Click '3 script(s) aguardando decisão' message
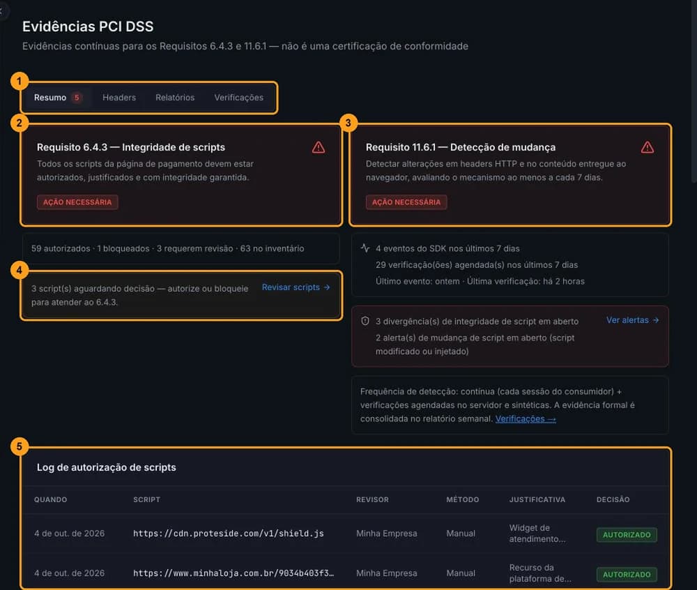The image size is (697, 590). tap(139, 295)
